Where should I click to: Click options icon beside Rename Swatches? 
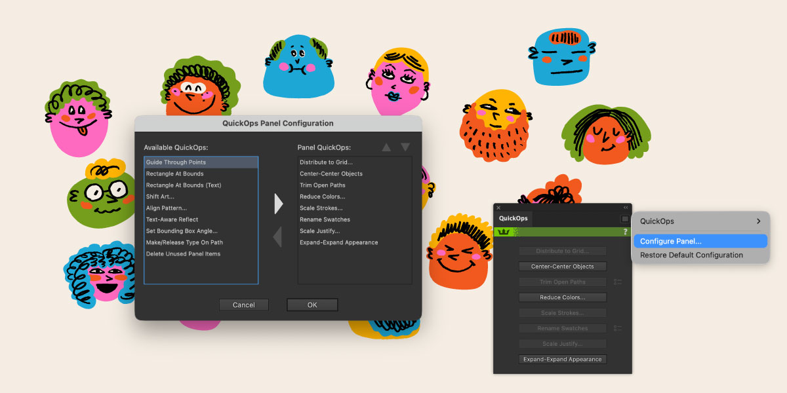point(618,328)
